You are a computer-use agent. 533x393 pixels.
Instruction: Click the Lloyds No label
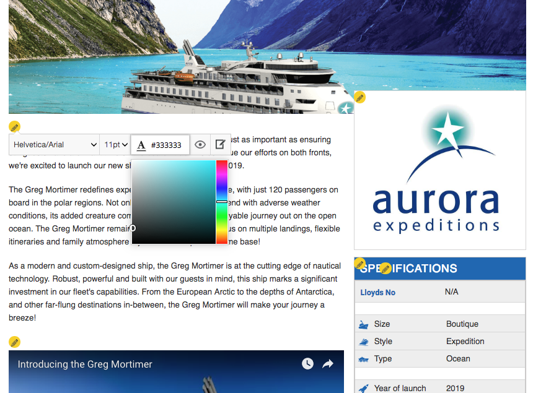[x=377, y=293]
